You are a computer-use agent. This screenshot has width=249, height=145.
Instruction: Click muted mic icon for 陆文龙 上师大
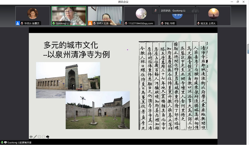tap(198, 23)
